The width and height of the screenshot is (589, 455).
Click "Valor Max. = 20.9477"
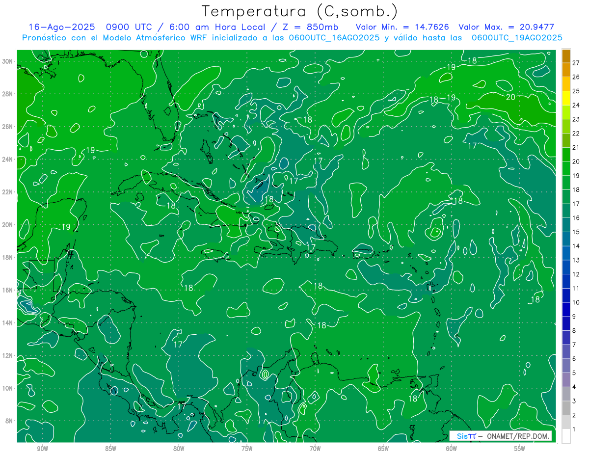point(507,27)
